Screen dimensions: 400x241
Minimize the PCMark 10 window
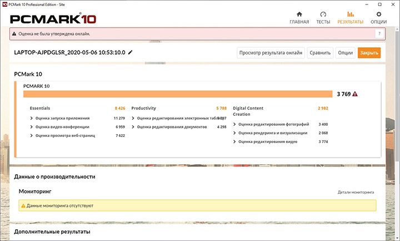pyautogui.click(x=367, y=4)
